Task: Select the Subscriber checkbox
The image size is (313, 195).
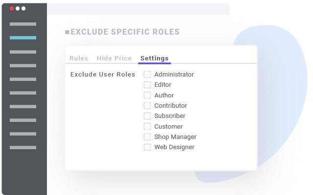Action: point(147,116)
